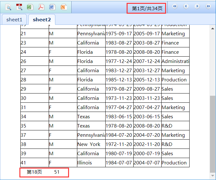Select the M gender cell in row 35
Image resolution: width=216 pixels, height=180 pixels.
tap(63, 126)
